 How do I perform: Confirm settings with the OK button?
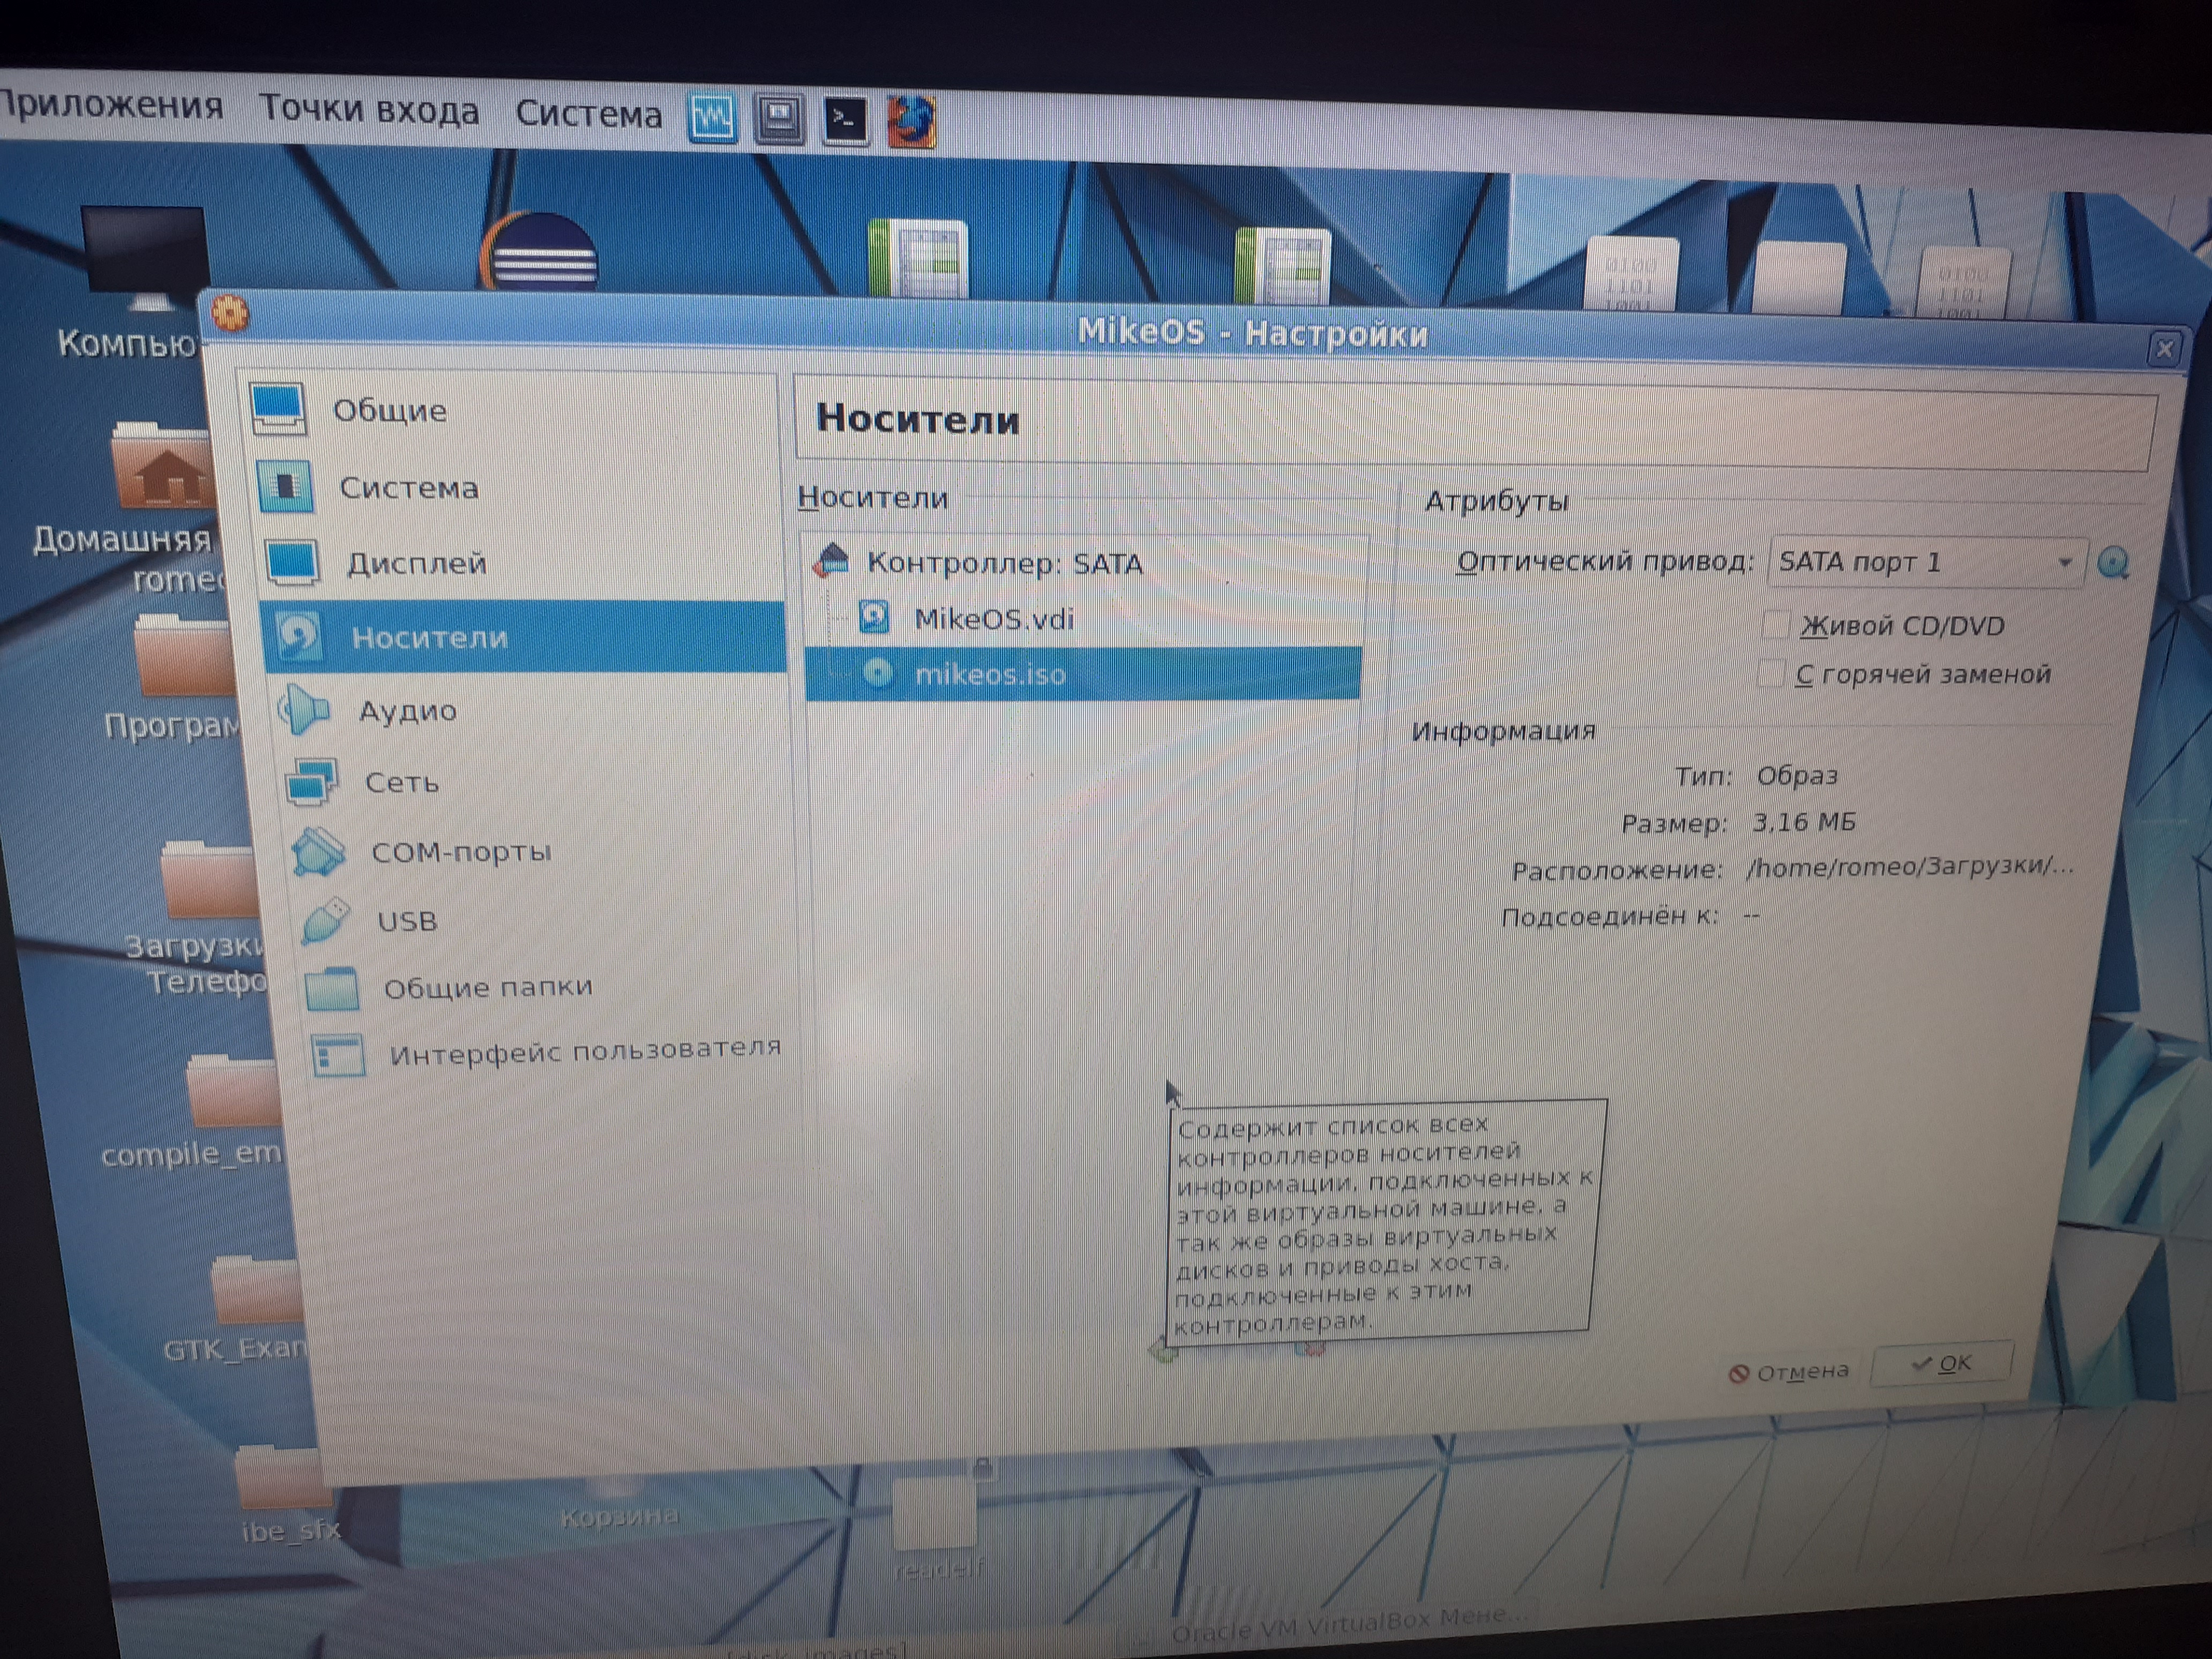tap(1942, 1364)
